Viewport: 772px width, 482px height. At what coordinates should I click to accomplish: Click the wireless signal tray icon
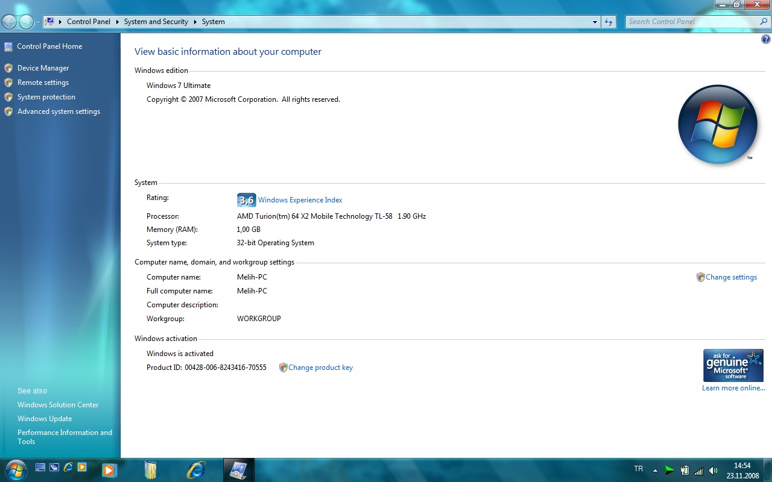pyautogui.click(x=699, y=471)
